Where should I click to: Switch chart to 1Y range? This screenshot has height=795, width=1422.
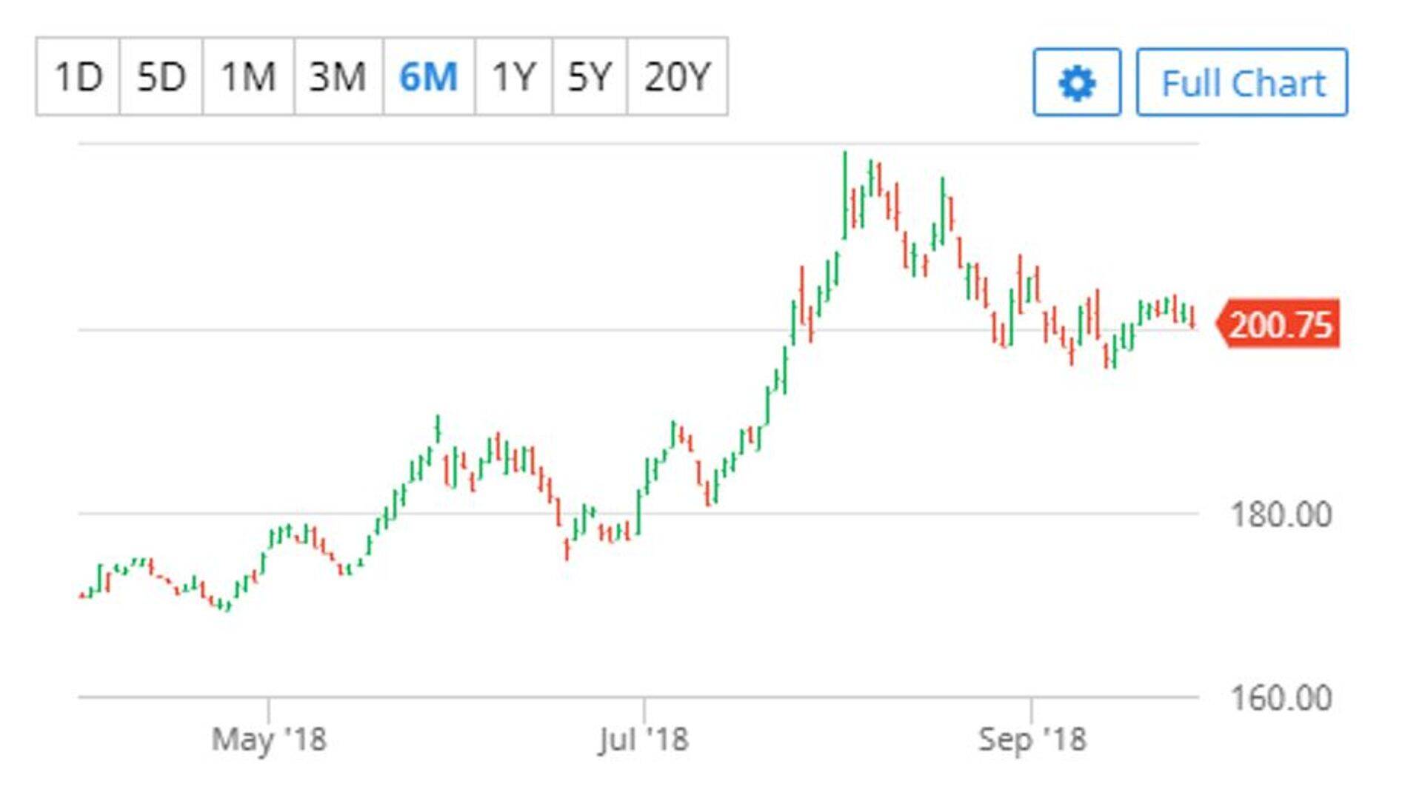click(513, 76)
